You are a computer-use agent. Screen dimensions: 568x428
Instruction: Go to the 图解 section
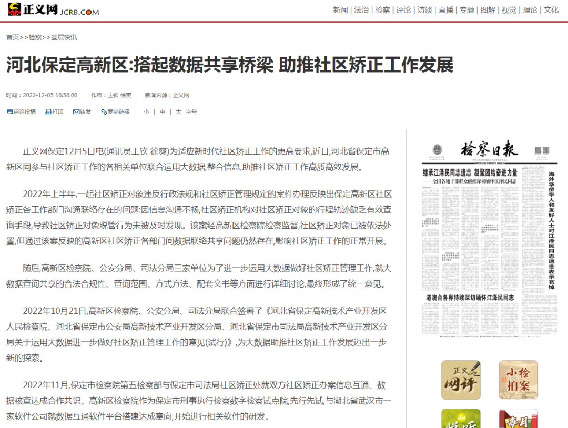point(488,10)
